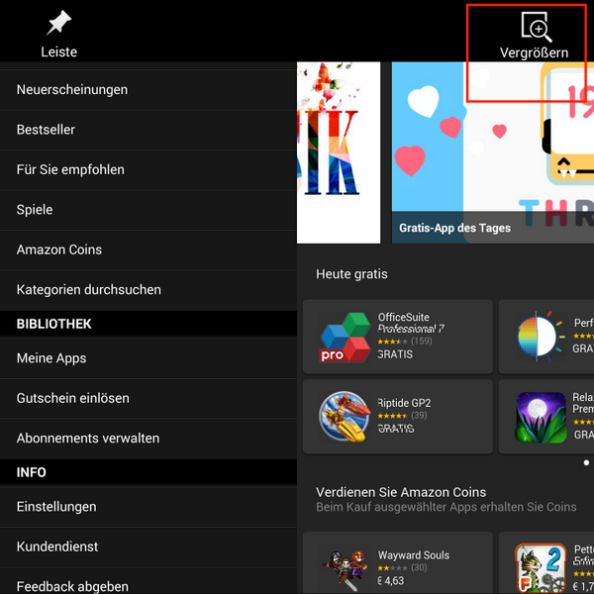
Task: Tap GRATIS price under Riptide GP2
Action: tap(395, 429)
